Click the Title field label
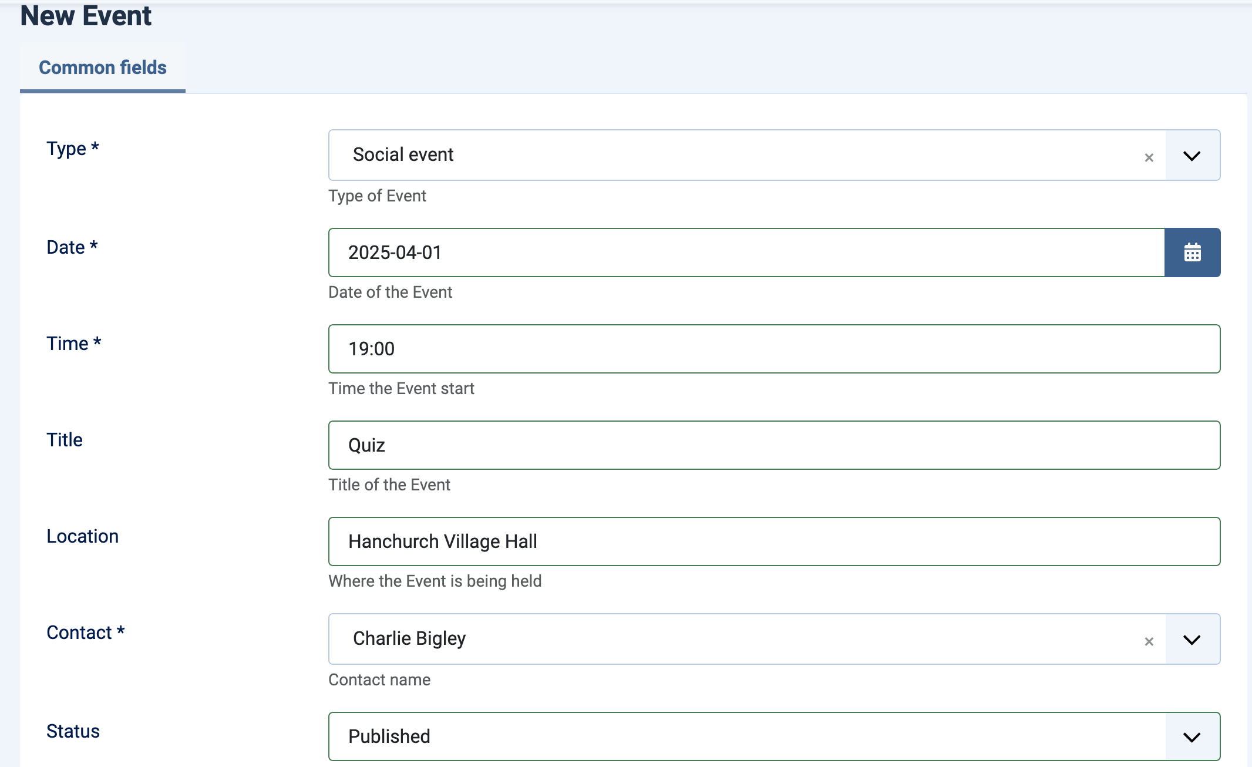Image resolution: width=1252 pixels, height=767 pixels. pyautogui.click(x=65, y=440)
